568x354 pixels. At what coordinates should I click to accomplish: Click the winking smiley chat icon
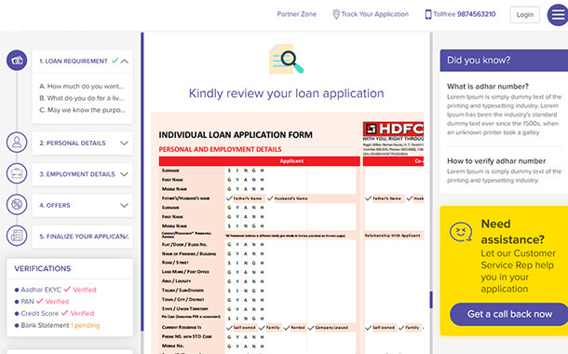pos(461,232)
